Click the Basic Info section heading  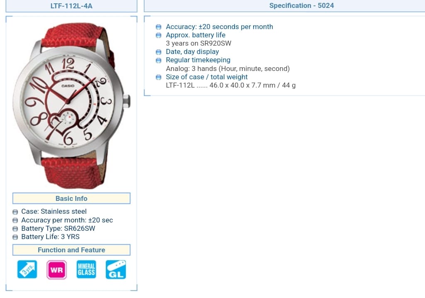click(x=71, y=198)
